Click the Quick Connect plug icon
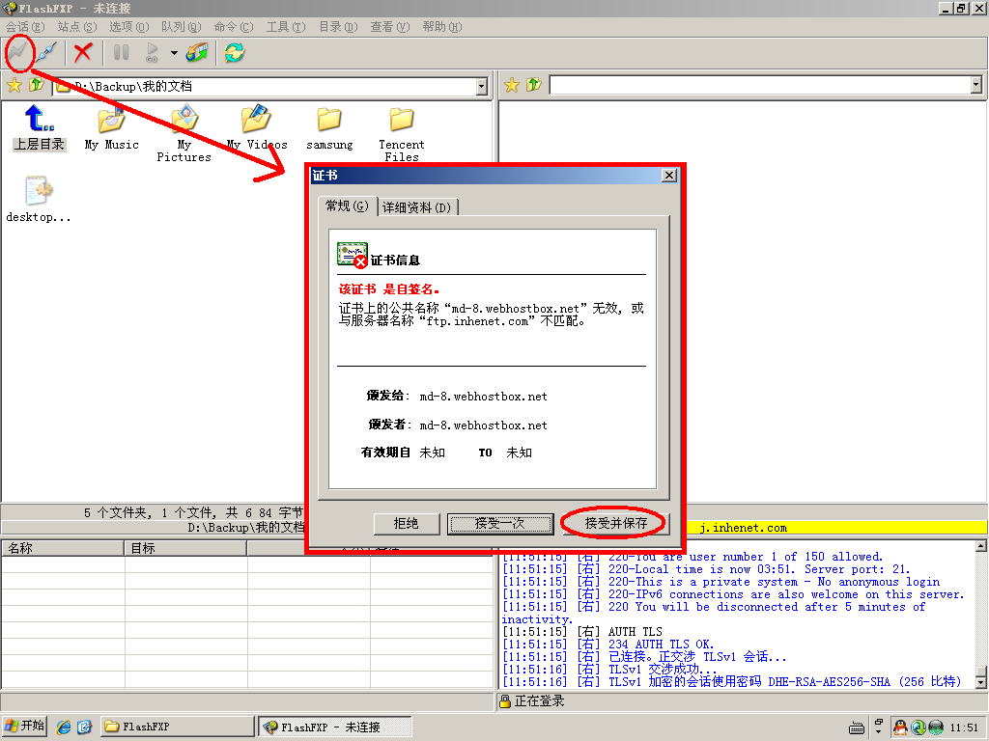 pyautogui.click(x=46, y=52)
